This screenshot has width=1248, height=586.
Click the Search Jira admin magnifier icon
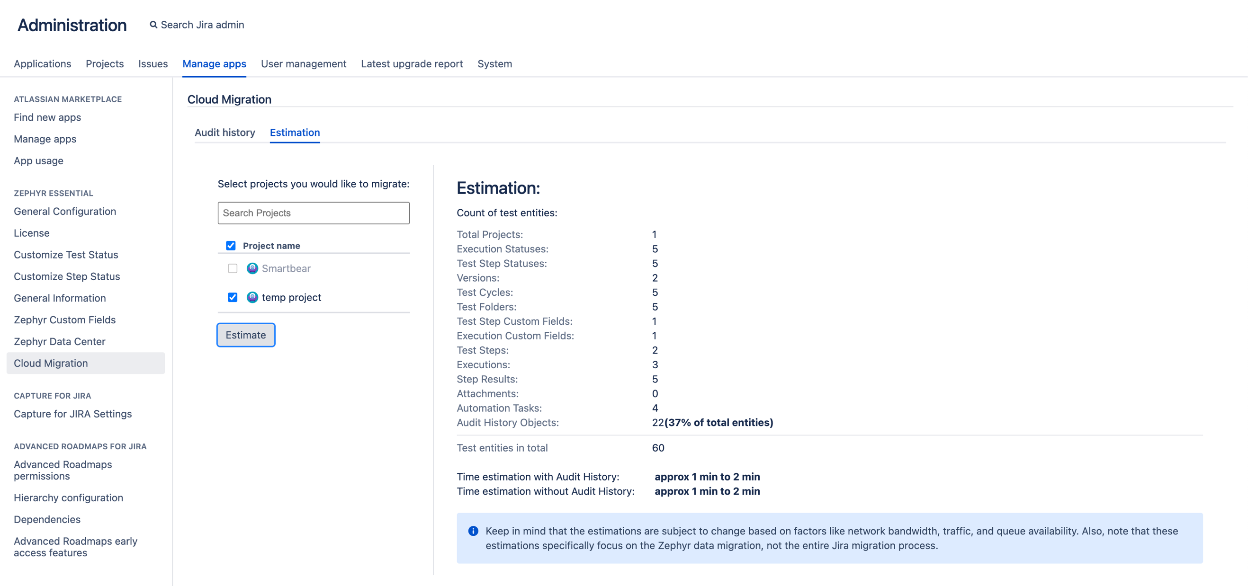click(x=153, y=24)
